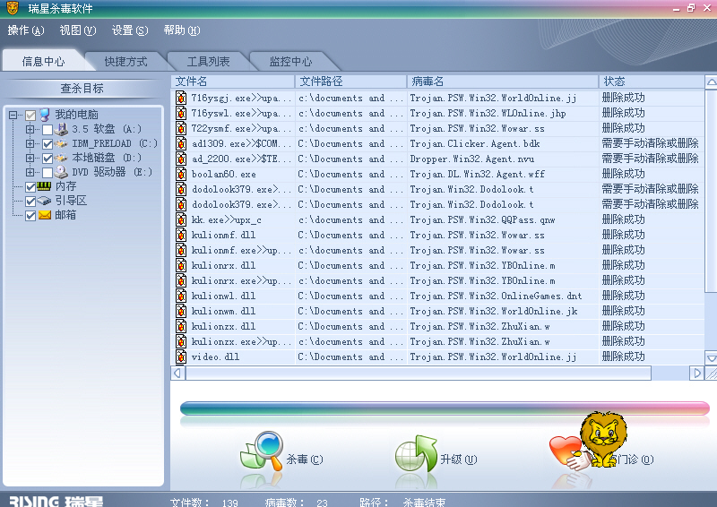The height and width of the screenshot is (507, 717).
Task: Click virus file icon for kulionmf.dll row
Action: [x=181, y=235]
